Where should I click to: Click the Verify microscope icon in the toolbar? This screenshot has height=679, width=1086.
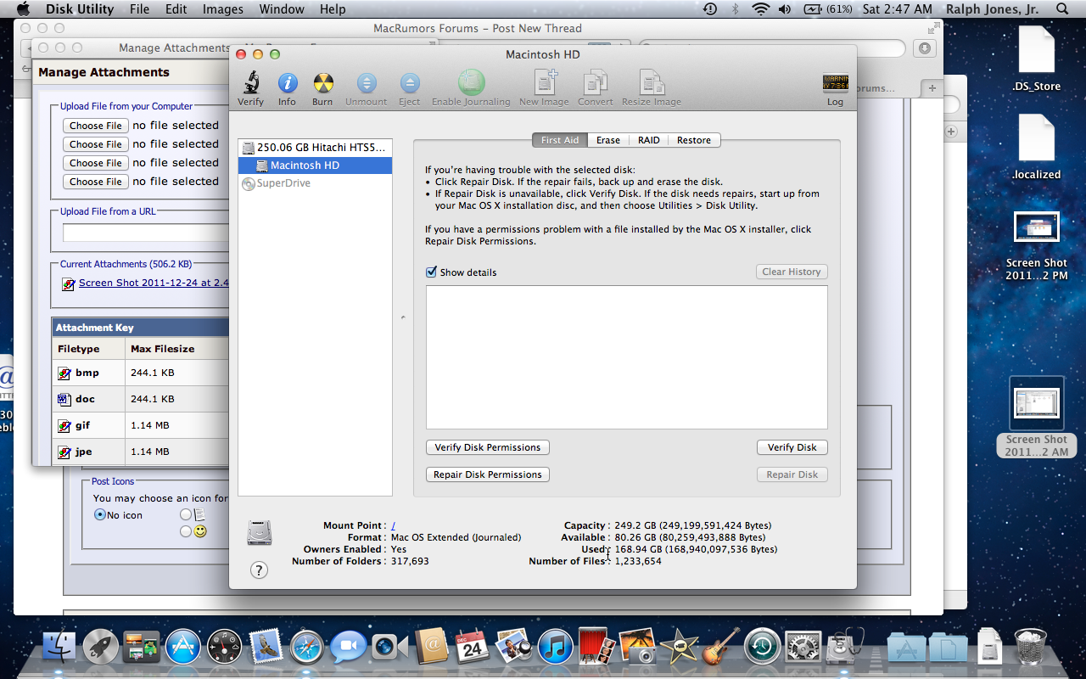coord(250,83)
